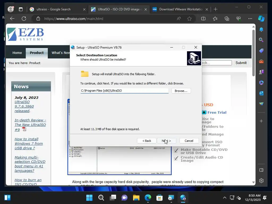Viewport: 272px width, 204px height.
Task: Open taskbar Search
Action: click(101, 198)
